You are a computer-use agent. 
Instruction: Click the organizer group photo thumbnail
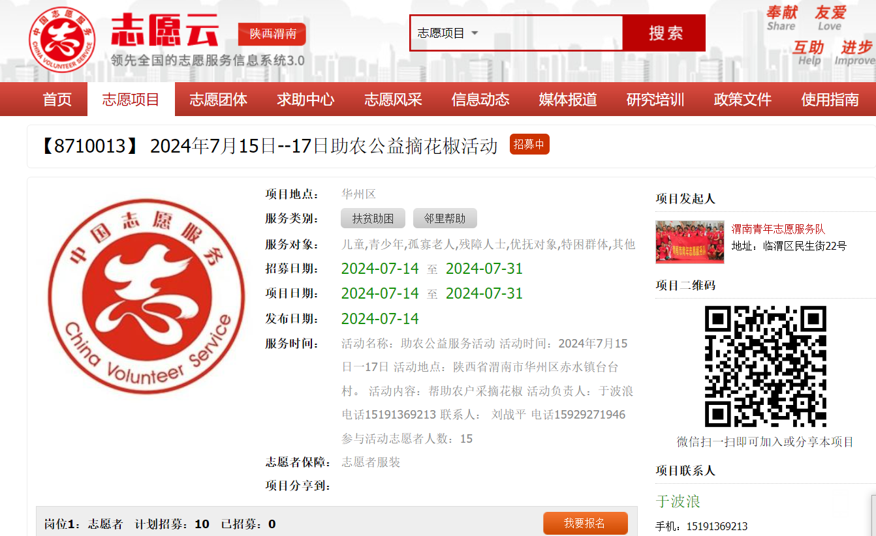pyautogui.click(x=690, y=242)
